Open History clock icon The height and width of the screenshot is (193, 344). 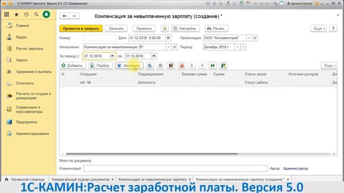pos(26,14)
